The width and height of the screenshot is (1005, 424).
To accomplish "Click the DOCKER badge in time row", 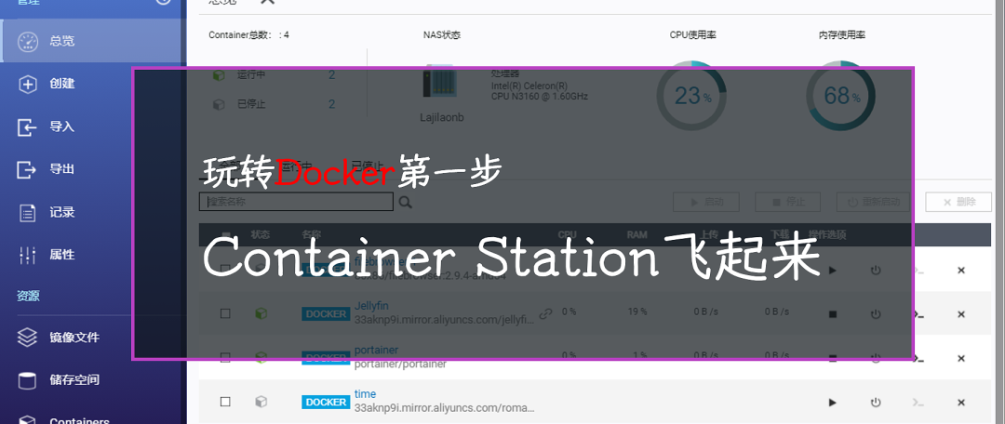I will 326,403.
